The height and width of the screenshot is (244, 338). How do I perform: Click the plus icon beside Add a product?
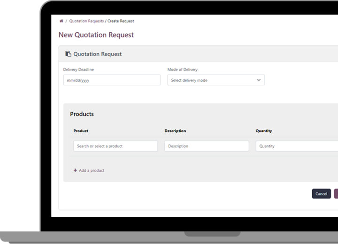[x=75, y=170]
